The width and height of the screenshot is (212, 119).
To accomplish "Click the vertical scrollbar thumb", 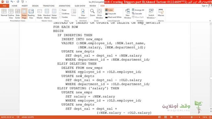I will pos(211,78).
